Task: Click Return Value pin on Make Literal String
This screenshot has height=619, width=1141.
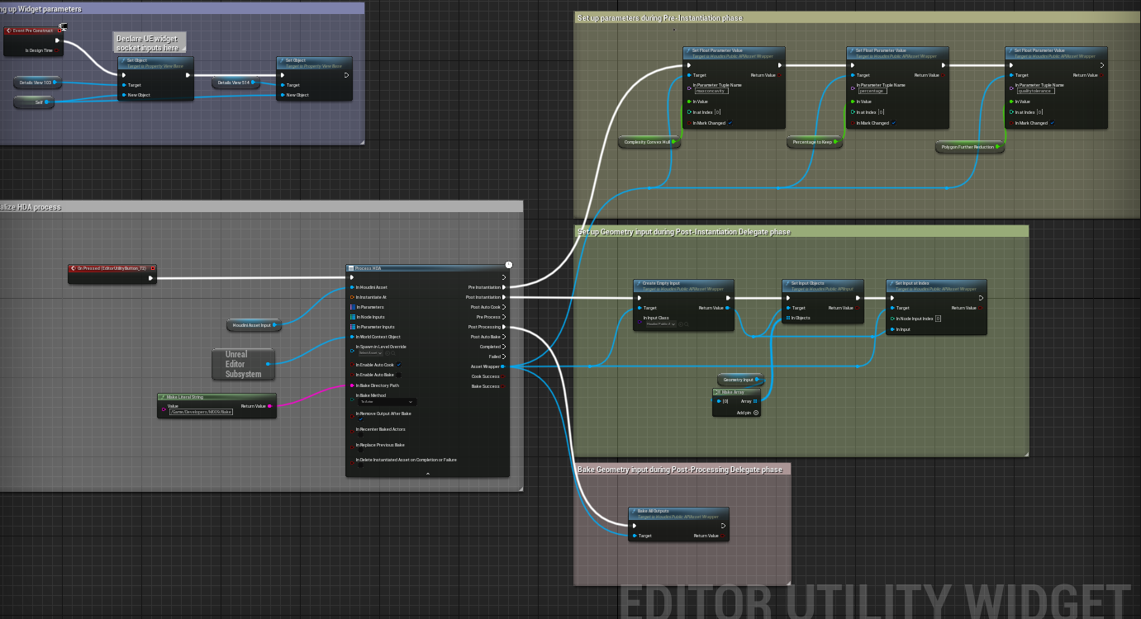Action: [x=270, y=406]
